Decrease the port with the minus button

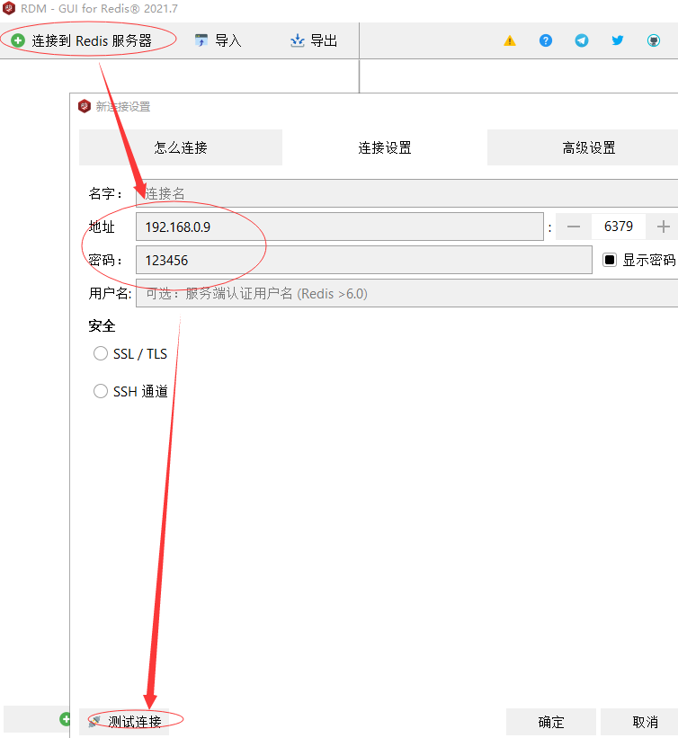574,227
